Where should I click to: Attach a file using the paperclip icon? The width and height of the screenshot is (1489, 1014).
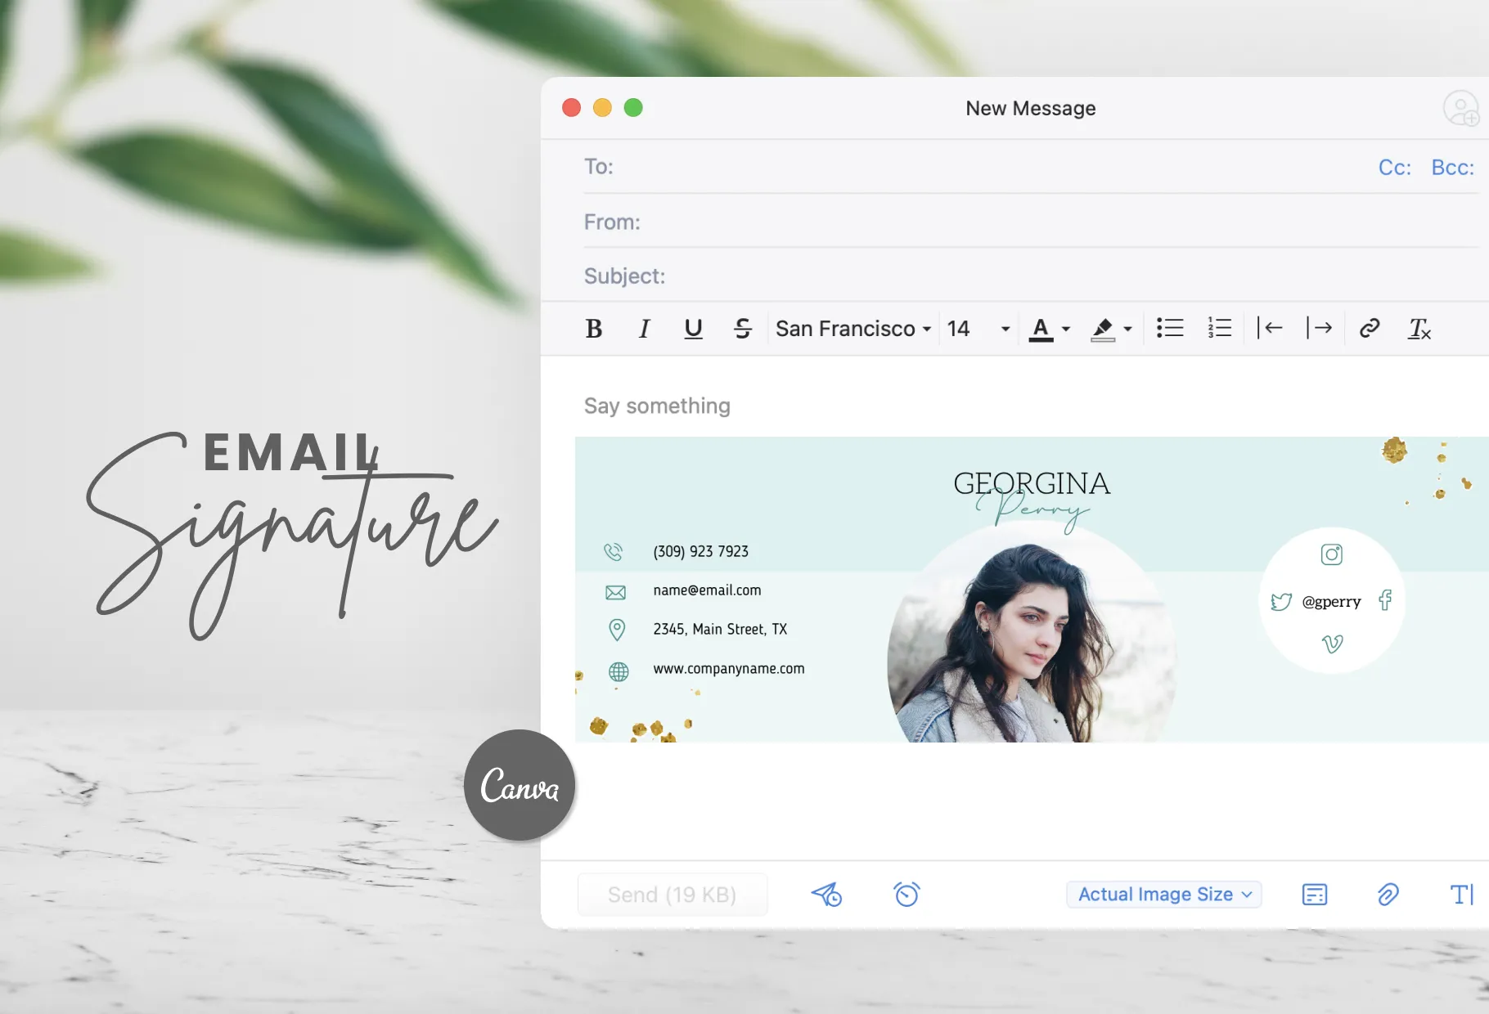point(1387,894)
